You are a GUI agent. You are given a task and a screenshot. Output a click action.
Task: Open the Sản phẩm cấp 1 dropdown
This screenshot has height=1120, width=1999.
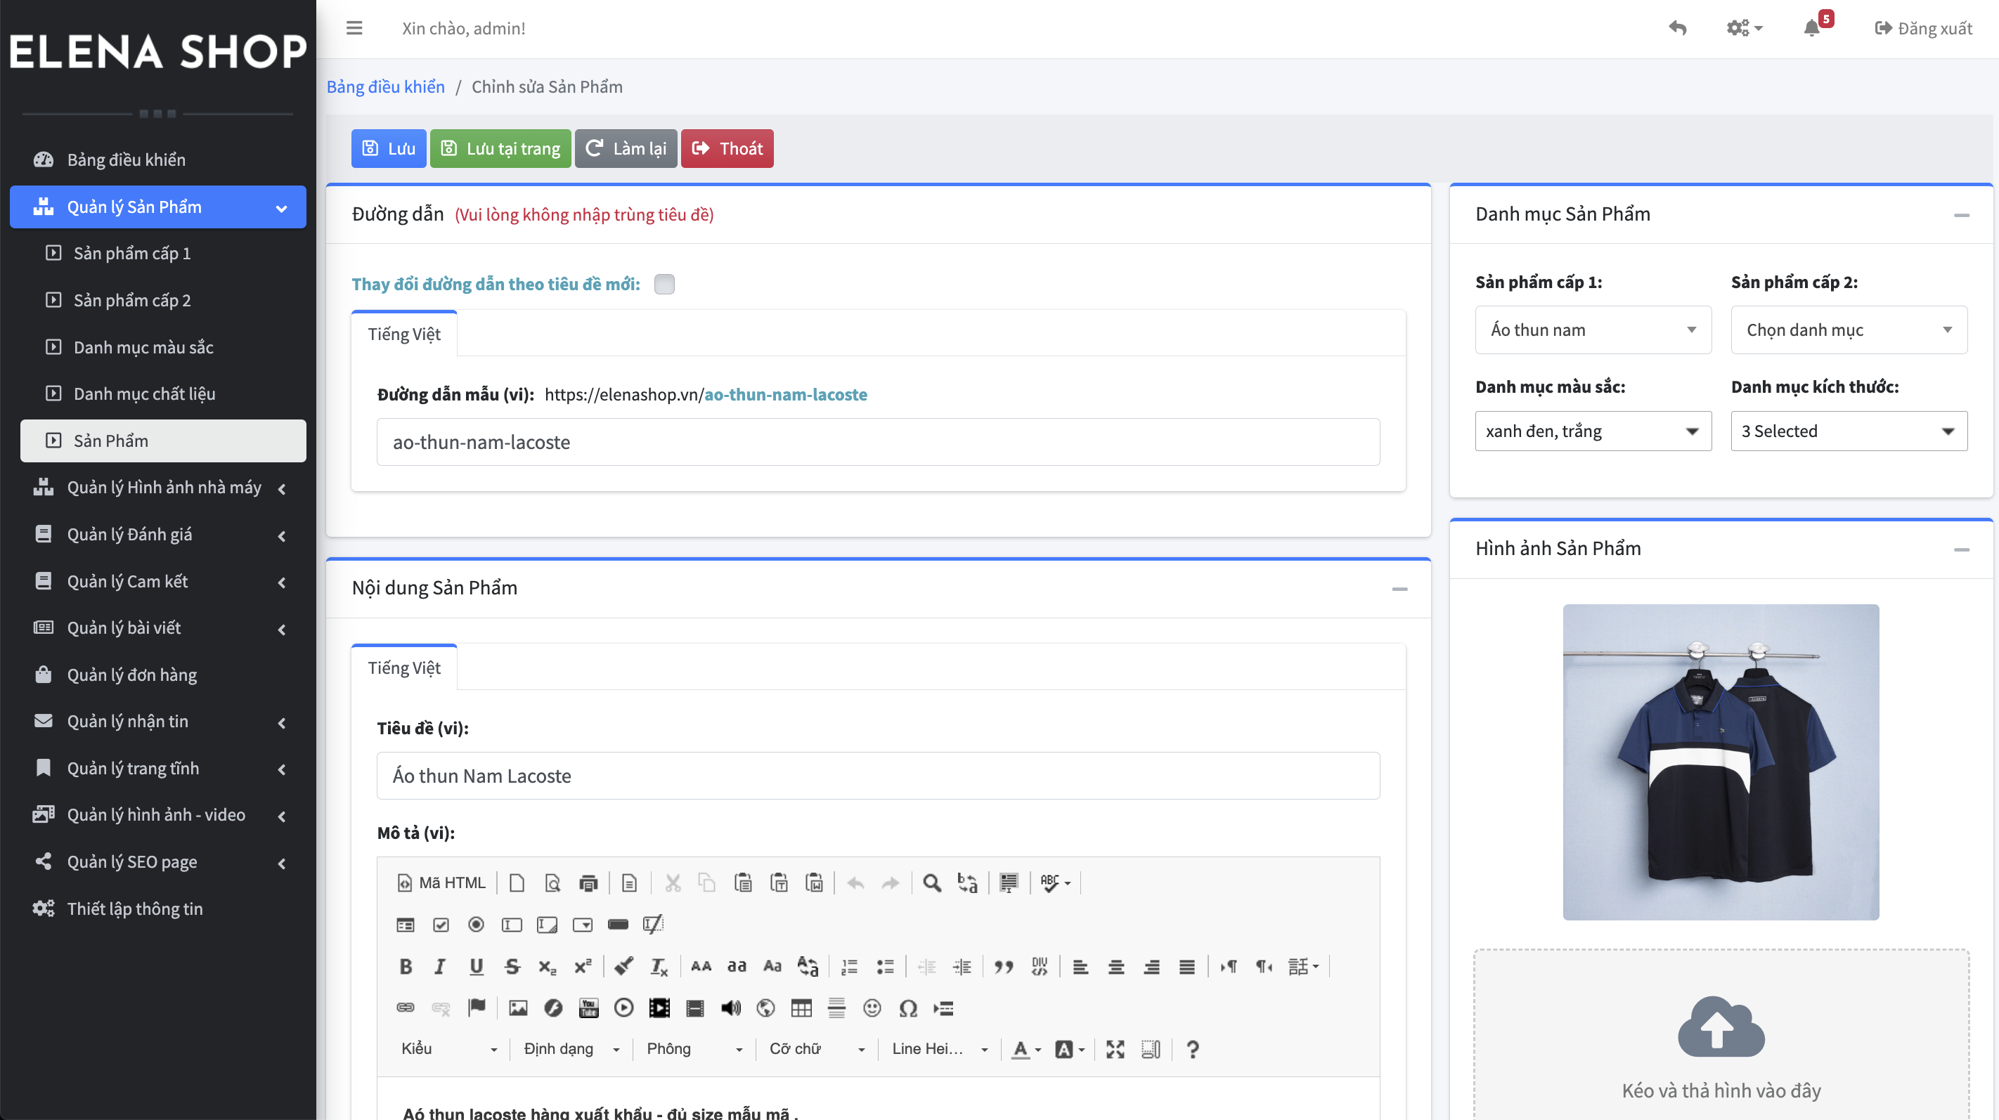pos(1592,330)
